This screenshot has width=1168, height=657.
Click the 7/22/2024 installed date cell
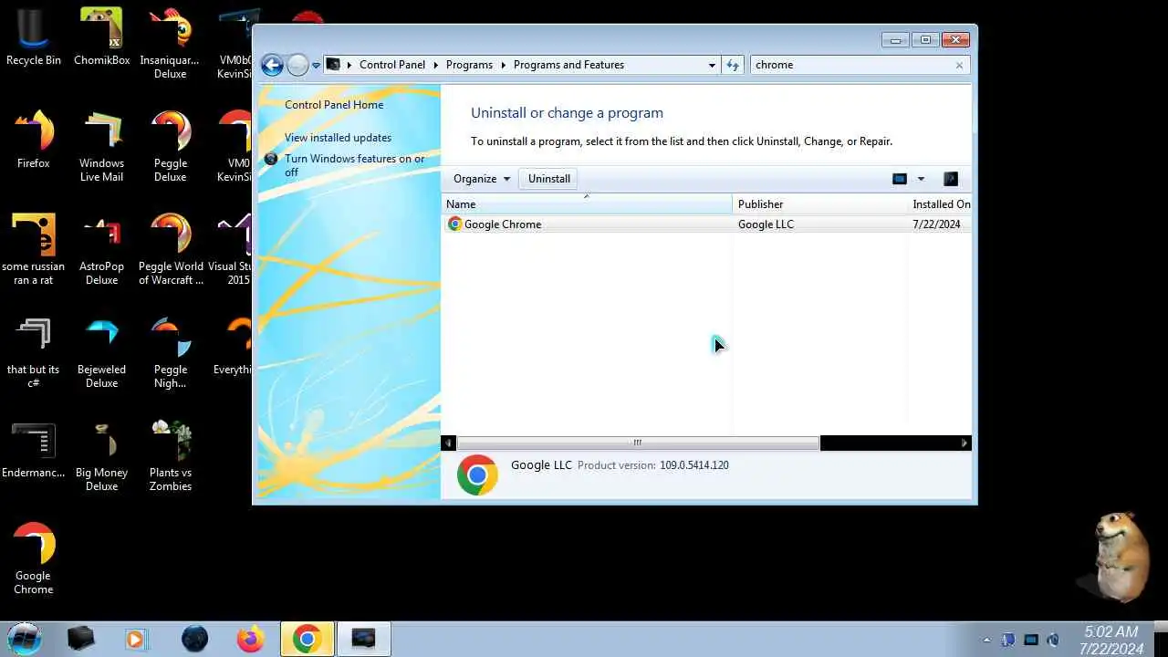pos(936,224)
